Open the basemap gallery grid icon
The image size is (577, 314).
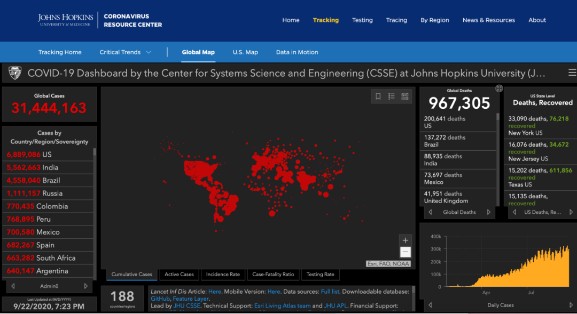(405, 96)
